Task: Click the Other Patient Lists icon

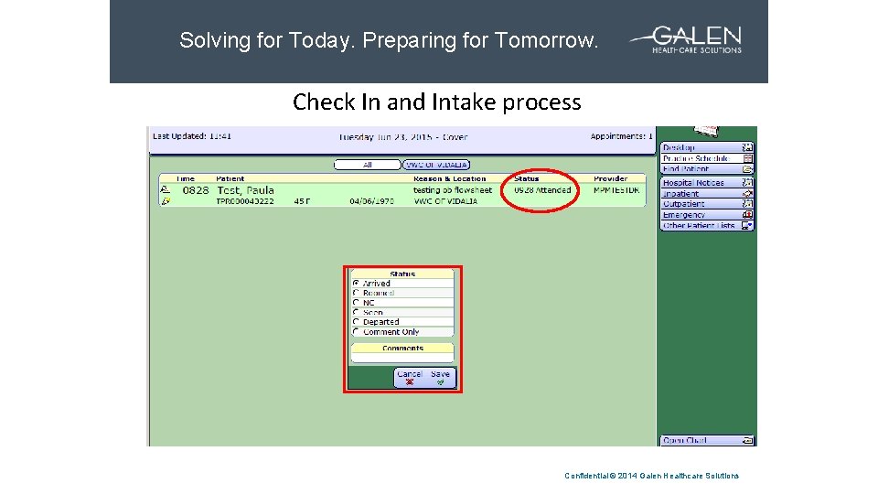Action: [x=747, y=225]
